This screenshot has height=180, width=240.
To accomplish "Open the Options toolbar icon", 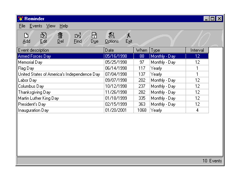I will 111,36.
